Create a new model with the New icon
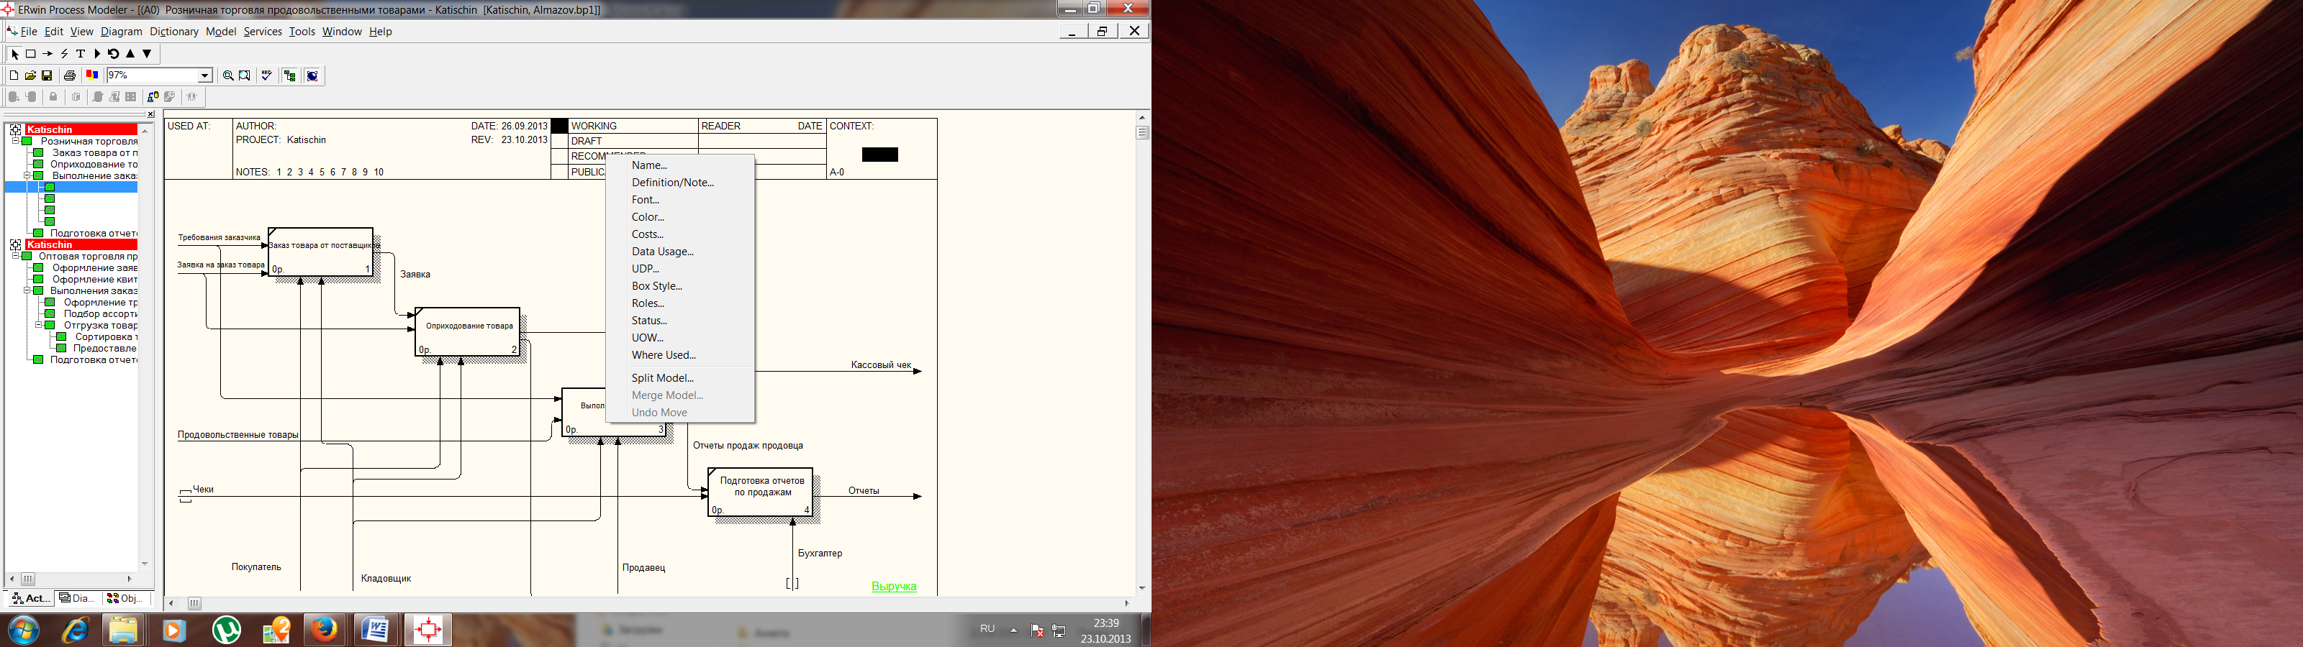Screen dimensions: 2303x647 point(14,76)
